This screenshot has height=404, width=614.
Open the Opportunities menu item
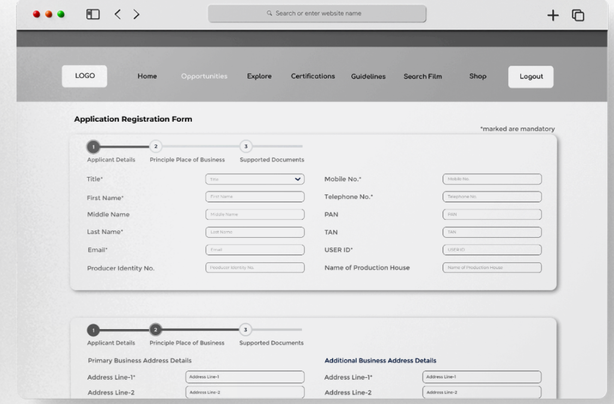click(x=204, y=76)
